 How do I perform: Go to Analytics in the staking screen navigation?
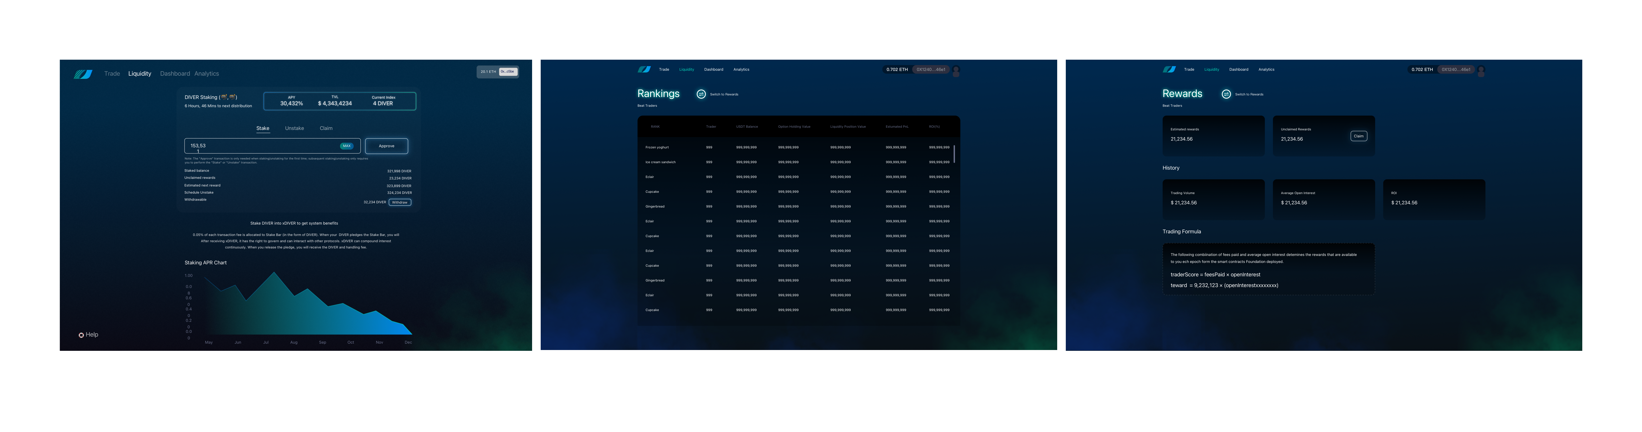click(x=207, y=74)
